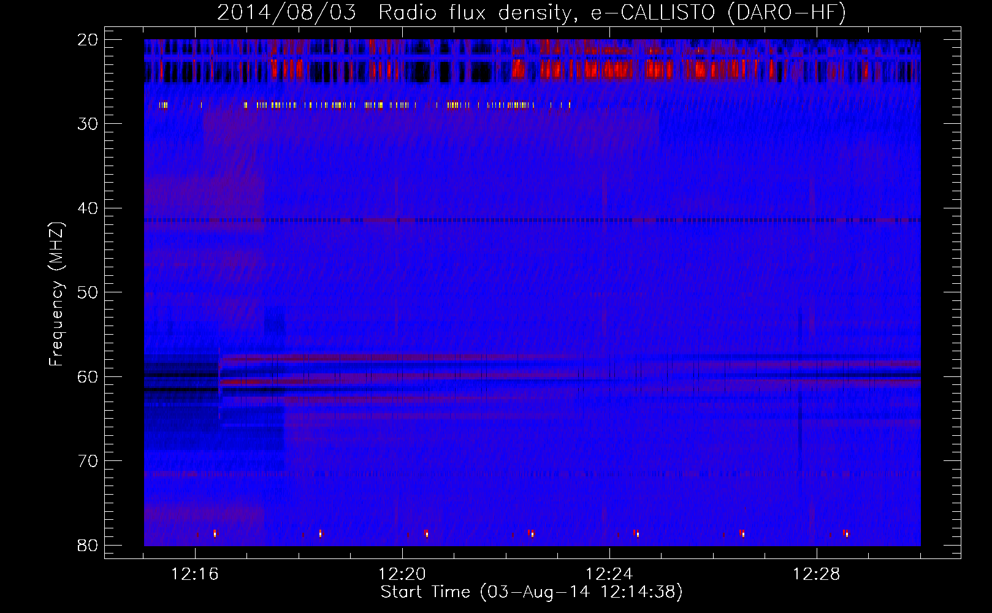The width and height of the screenshot is (992, 613).
Task: Select the 12:24 time tick label
Action: [609, 574]
